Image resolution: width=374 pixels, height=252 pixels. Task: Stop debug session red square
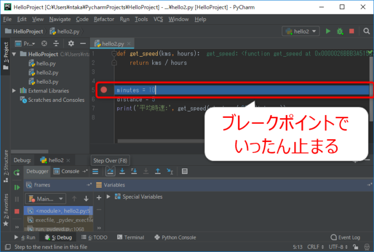point(16,211)
